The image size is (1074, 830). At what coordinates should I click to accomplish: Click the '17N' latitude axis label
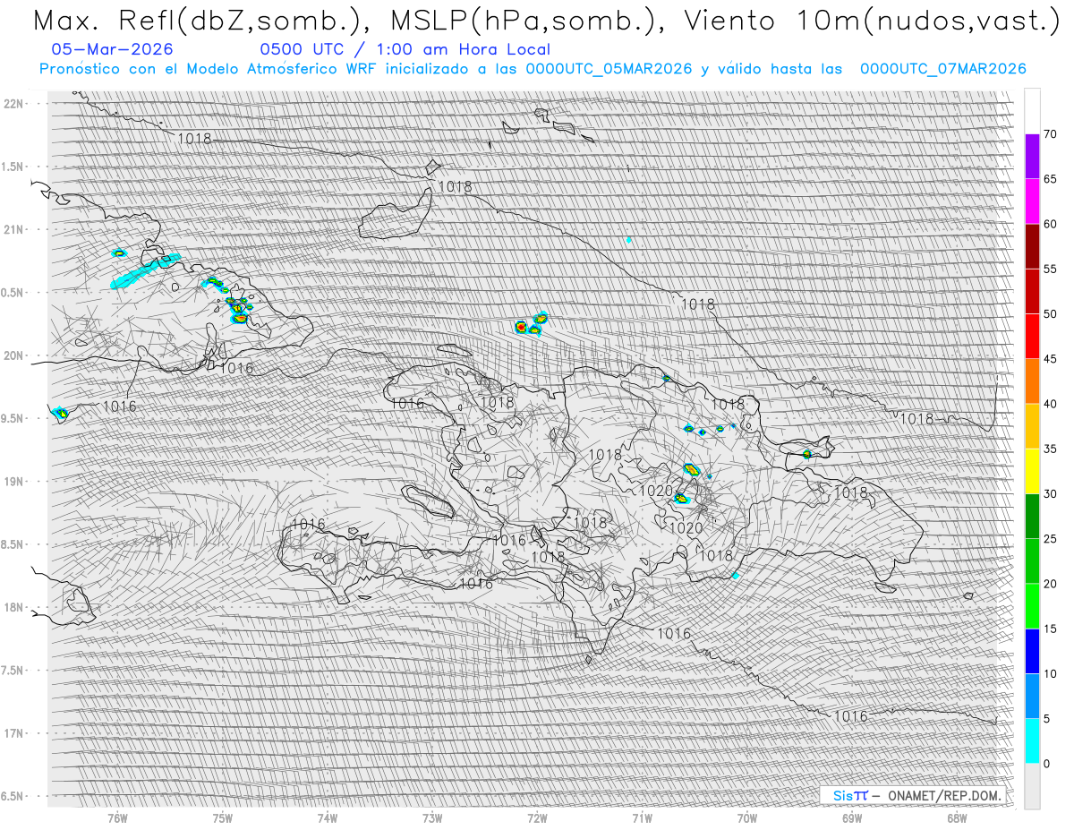click(14, 733)
